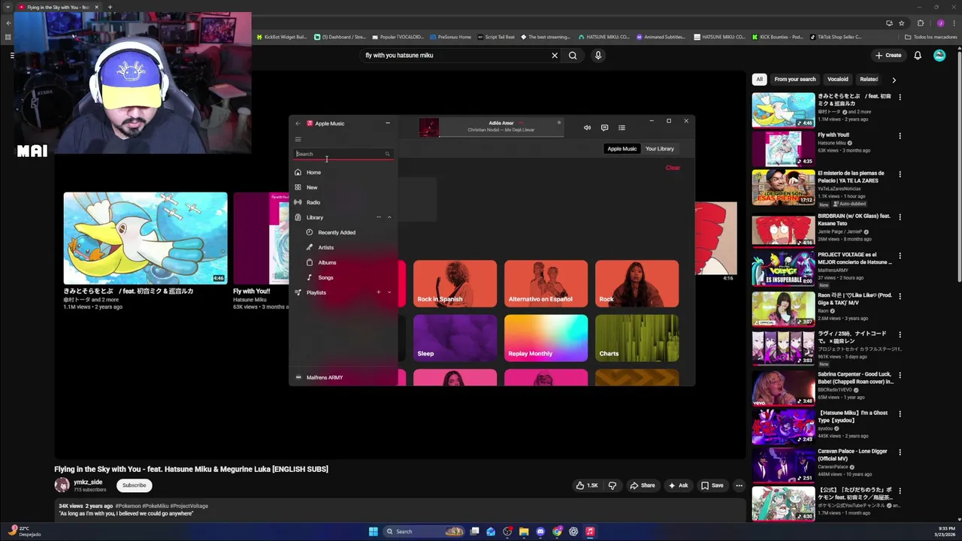Open Windows Start menu
Image resolution: width=962 pixels, height=541 pixels.
[x=374, y=531]
